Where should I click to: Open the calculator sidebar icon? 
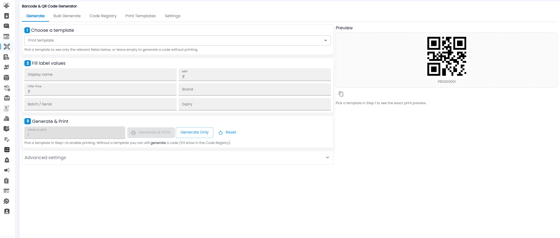7,150
